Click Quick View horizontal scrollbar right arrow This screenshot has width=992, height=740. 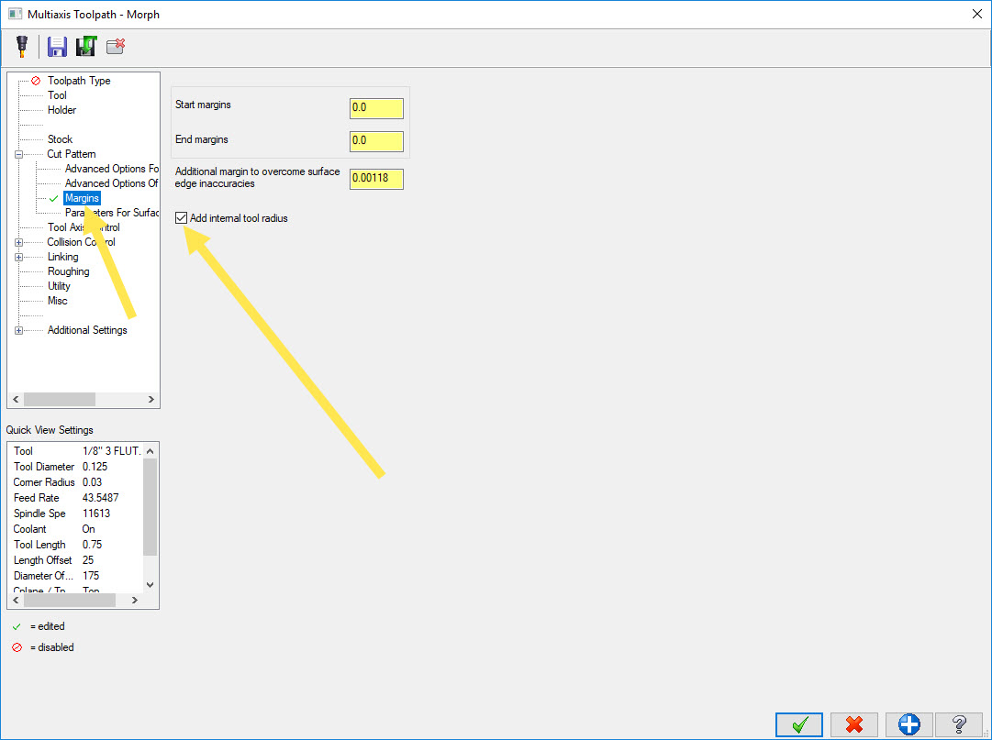coord(135,601)
